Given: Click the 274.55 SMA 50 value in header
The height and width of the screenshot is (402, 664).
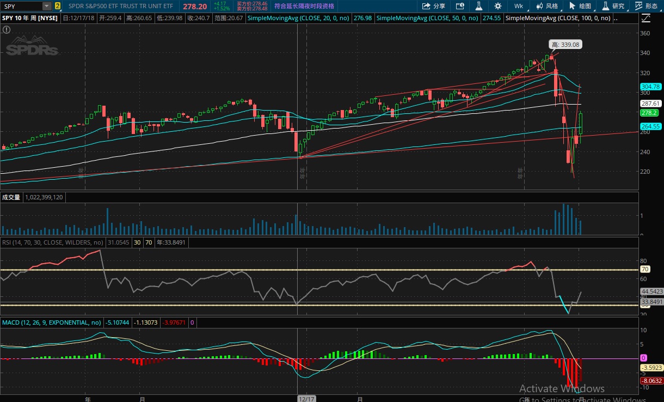Looking at the screenshot, I should (x=491, y=18).
